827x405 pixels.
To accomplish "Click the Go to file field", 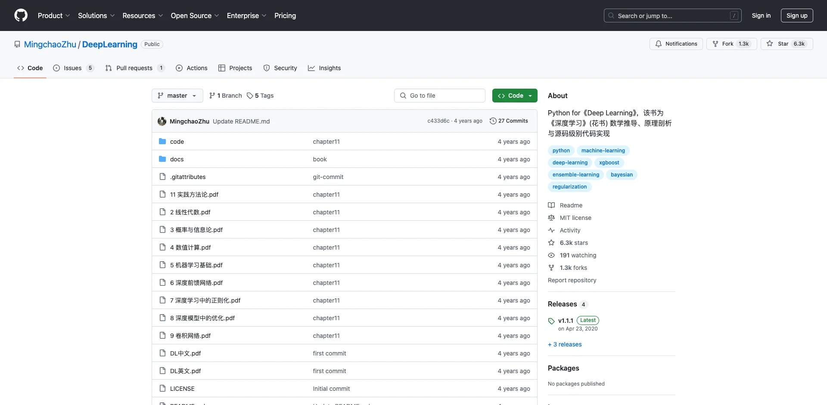I will pos(440,96).
